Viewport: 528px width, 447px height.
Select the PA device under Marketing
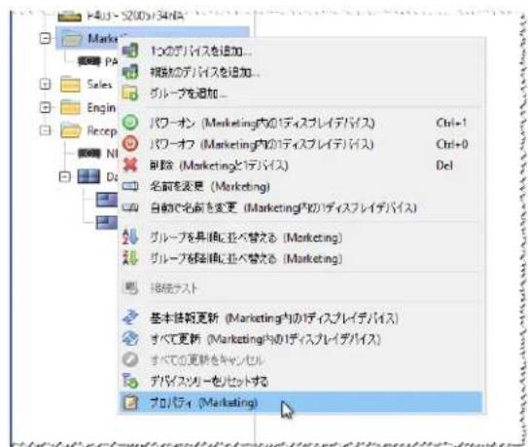click(x=98, y=61)
